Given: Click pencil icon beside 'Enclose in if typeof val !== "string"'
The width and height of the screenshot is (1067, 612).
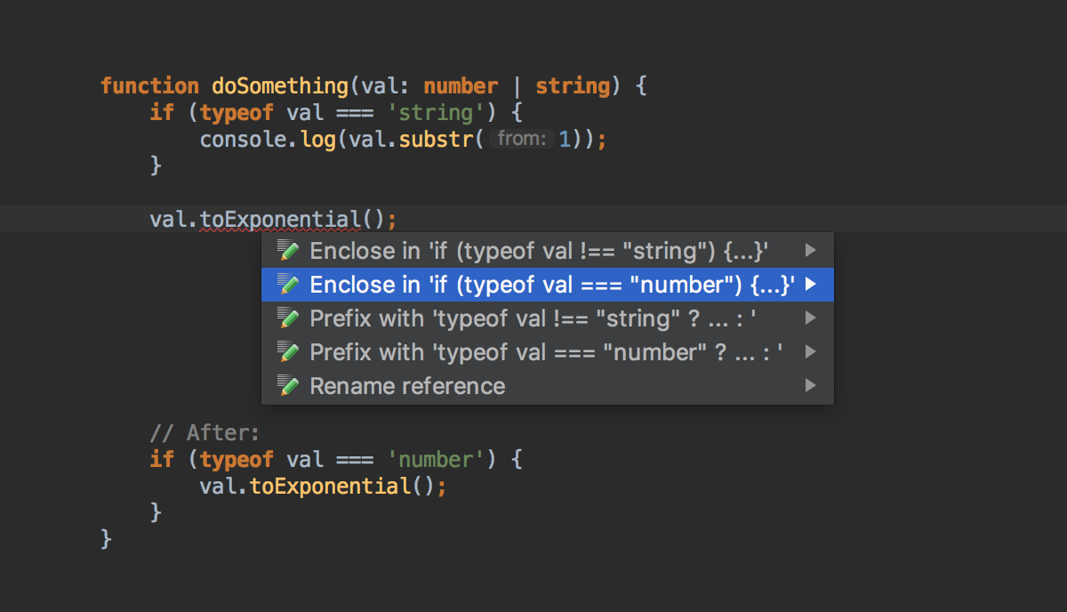Looking at the screenshot, I should [287, 251].
